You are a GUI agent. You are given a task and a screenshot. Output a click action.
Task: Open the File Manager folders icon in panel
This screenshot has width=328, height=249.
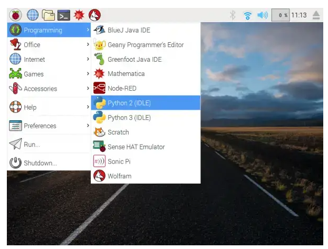[x=49, y=15]
